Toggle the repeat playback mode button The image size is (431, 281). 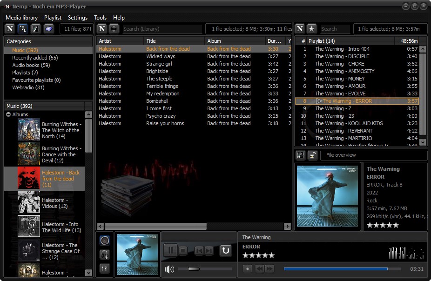coord(226,251)
